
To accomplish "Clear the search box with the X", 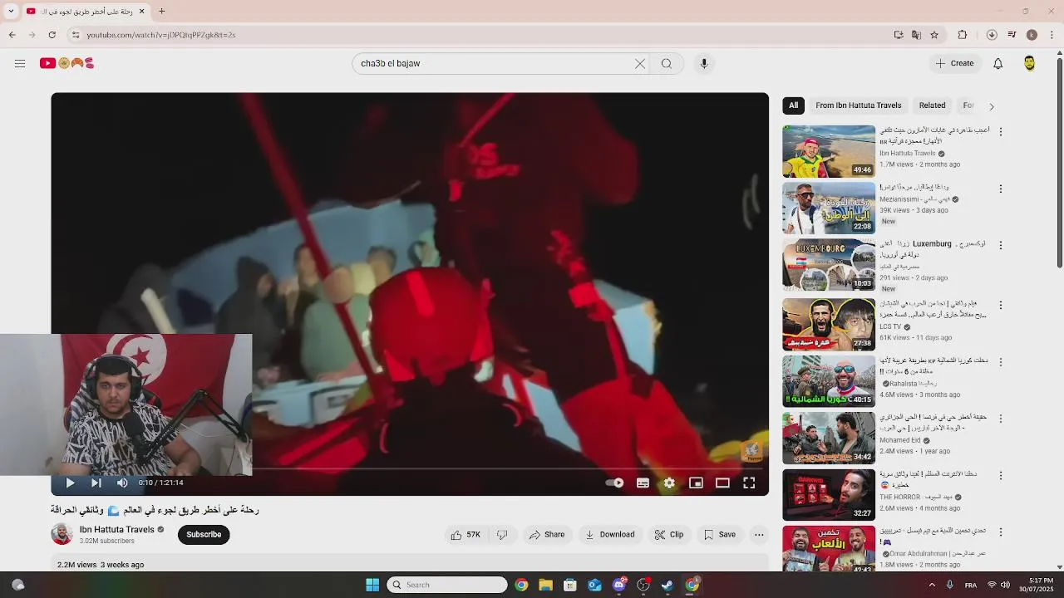I will 640,63.
